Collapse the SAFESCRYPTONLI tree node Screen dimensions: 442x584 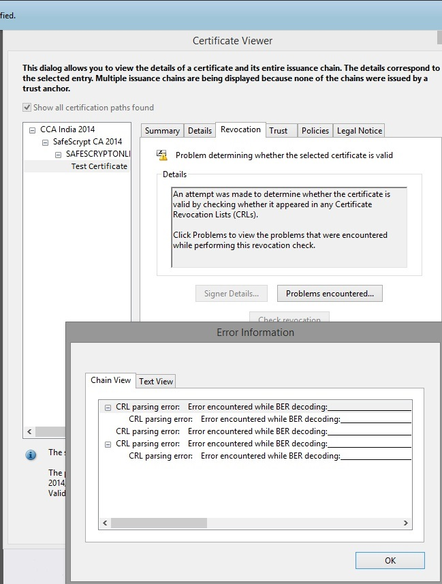pos(58,155)
